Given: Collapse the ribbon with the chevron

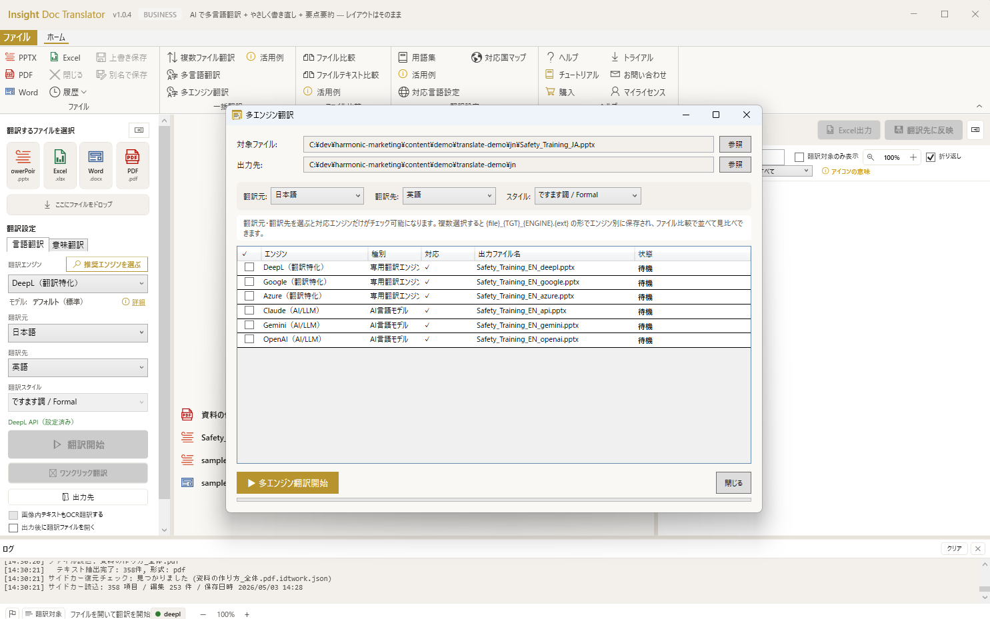Looking at the screenshot, I should [979, 106].
